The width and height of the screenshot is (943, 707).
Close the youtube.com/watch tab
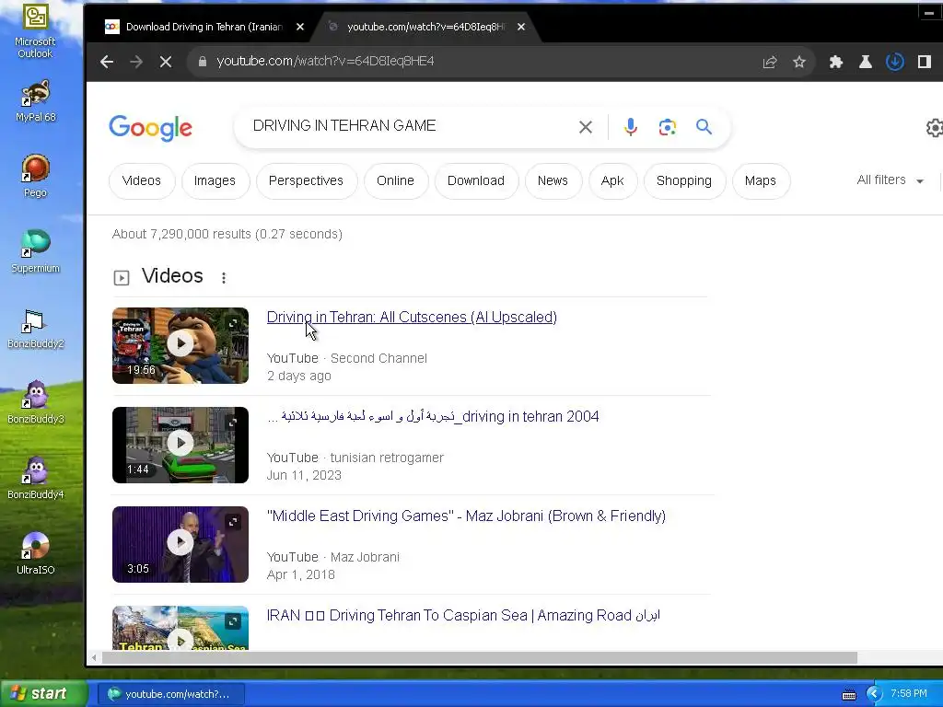pyautogui.click(x=521, y=27)
